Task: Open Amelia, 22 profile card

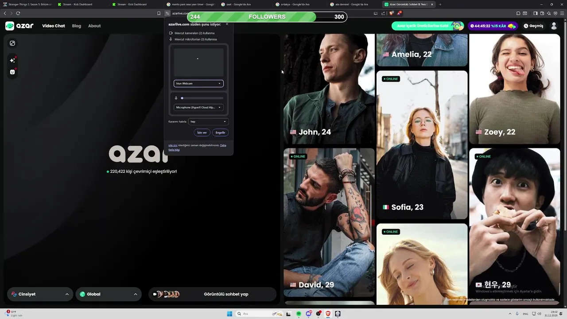Action: point(422,50)
